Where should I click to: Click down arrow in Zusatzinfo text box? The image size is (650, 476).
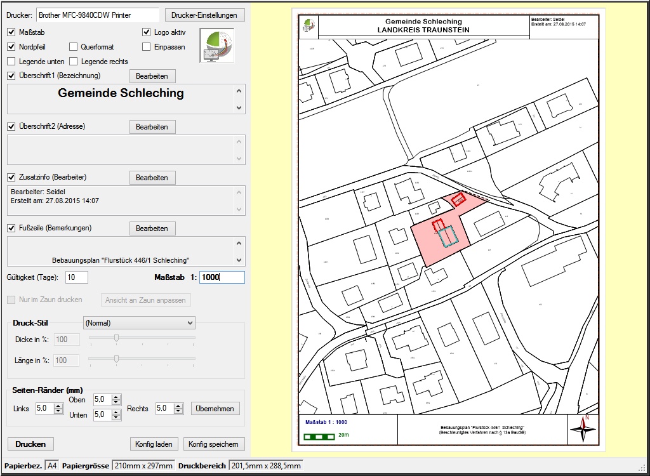239,209
